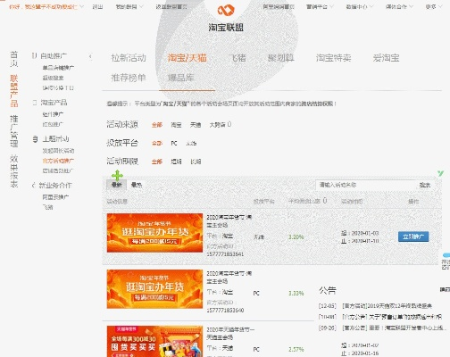The image size is (450, 357).
Task: Switch to the 淘宝特卖 tab
Action: (x=333, y=58)
